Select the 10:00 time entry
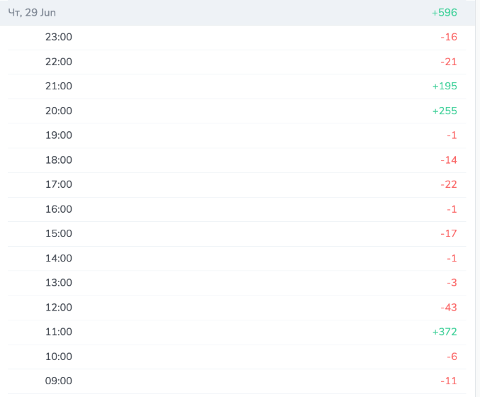This screenshot has height=397, width=480. coord(58,357)
